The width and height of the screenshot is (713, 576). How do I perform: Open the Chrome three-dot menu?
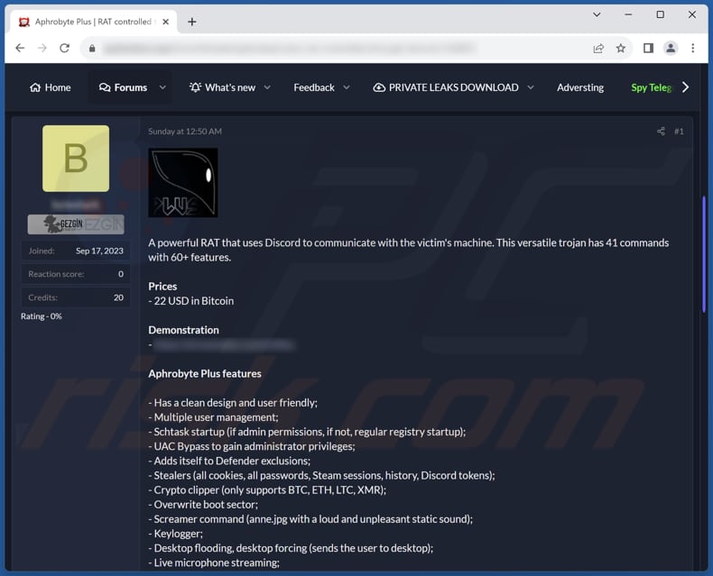click(x=693, y=48)
